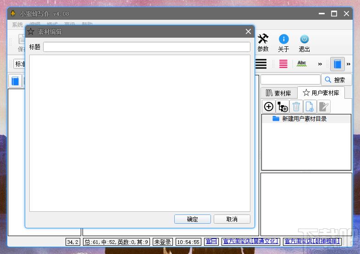Screen dimensions: 360x254
Task: Open the 官网 link in status bar
Action: (x=211, y=242)
